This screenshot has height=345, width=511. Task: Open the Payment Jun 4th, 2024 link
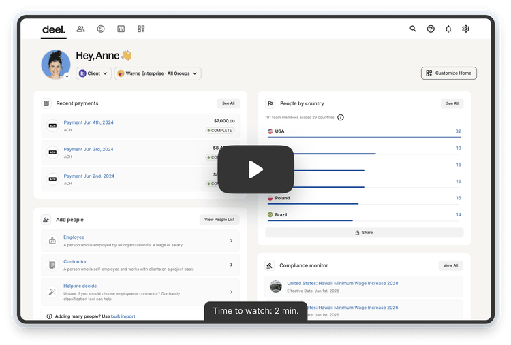click(89, 122)
